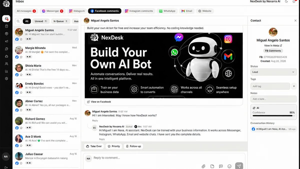
Task: Star the Richard Gomez conversation
Action: click(21, 128)
